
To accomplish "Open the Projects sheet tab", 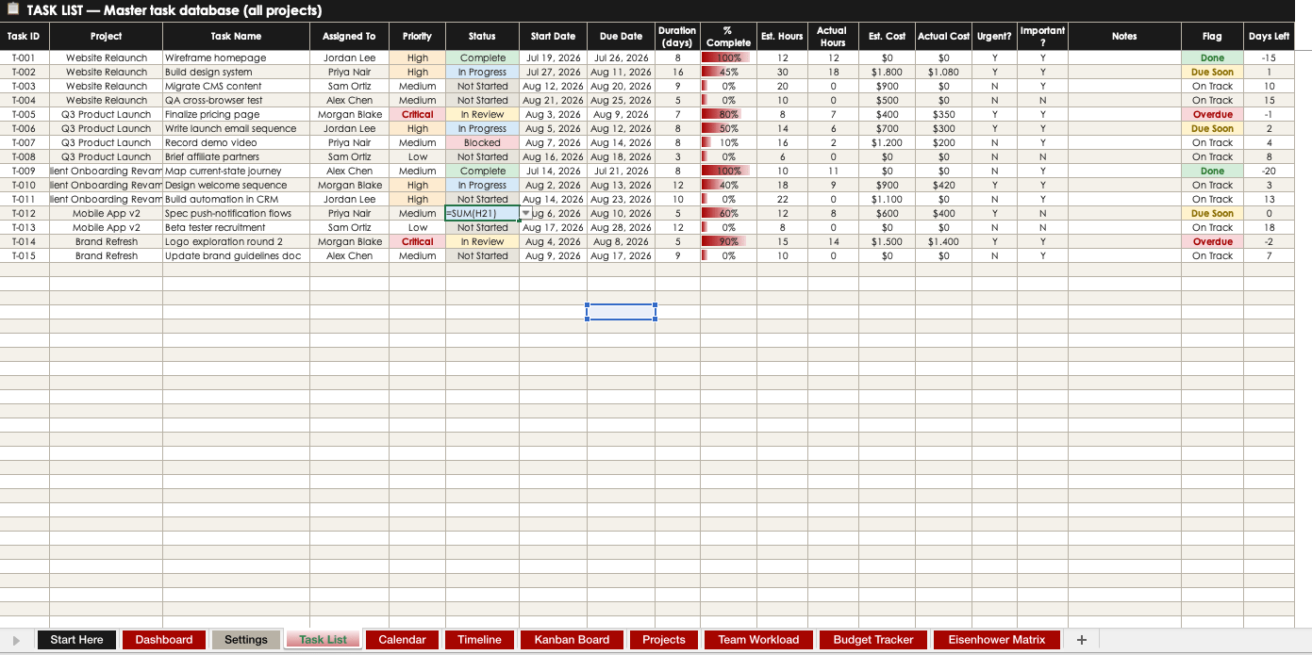I will tap(664, 640).
